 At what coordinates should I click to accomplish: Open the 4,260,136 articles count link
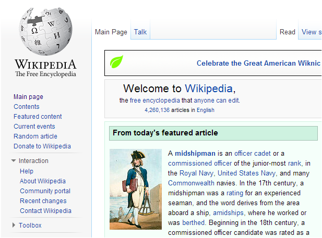pyautogui.click(x=157, y=110)
